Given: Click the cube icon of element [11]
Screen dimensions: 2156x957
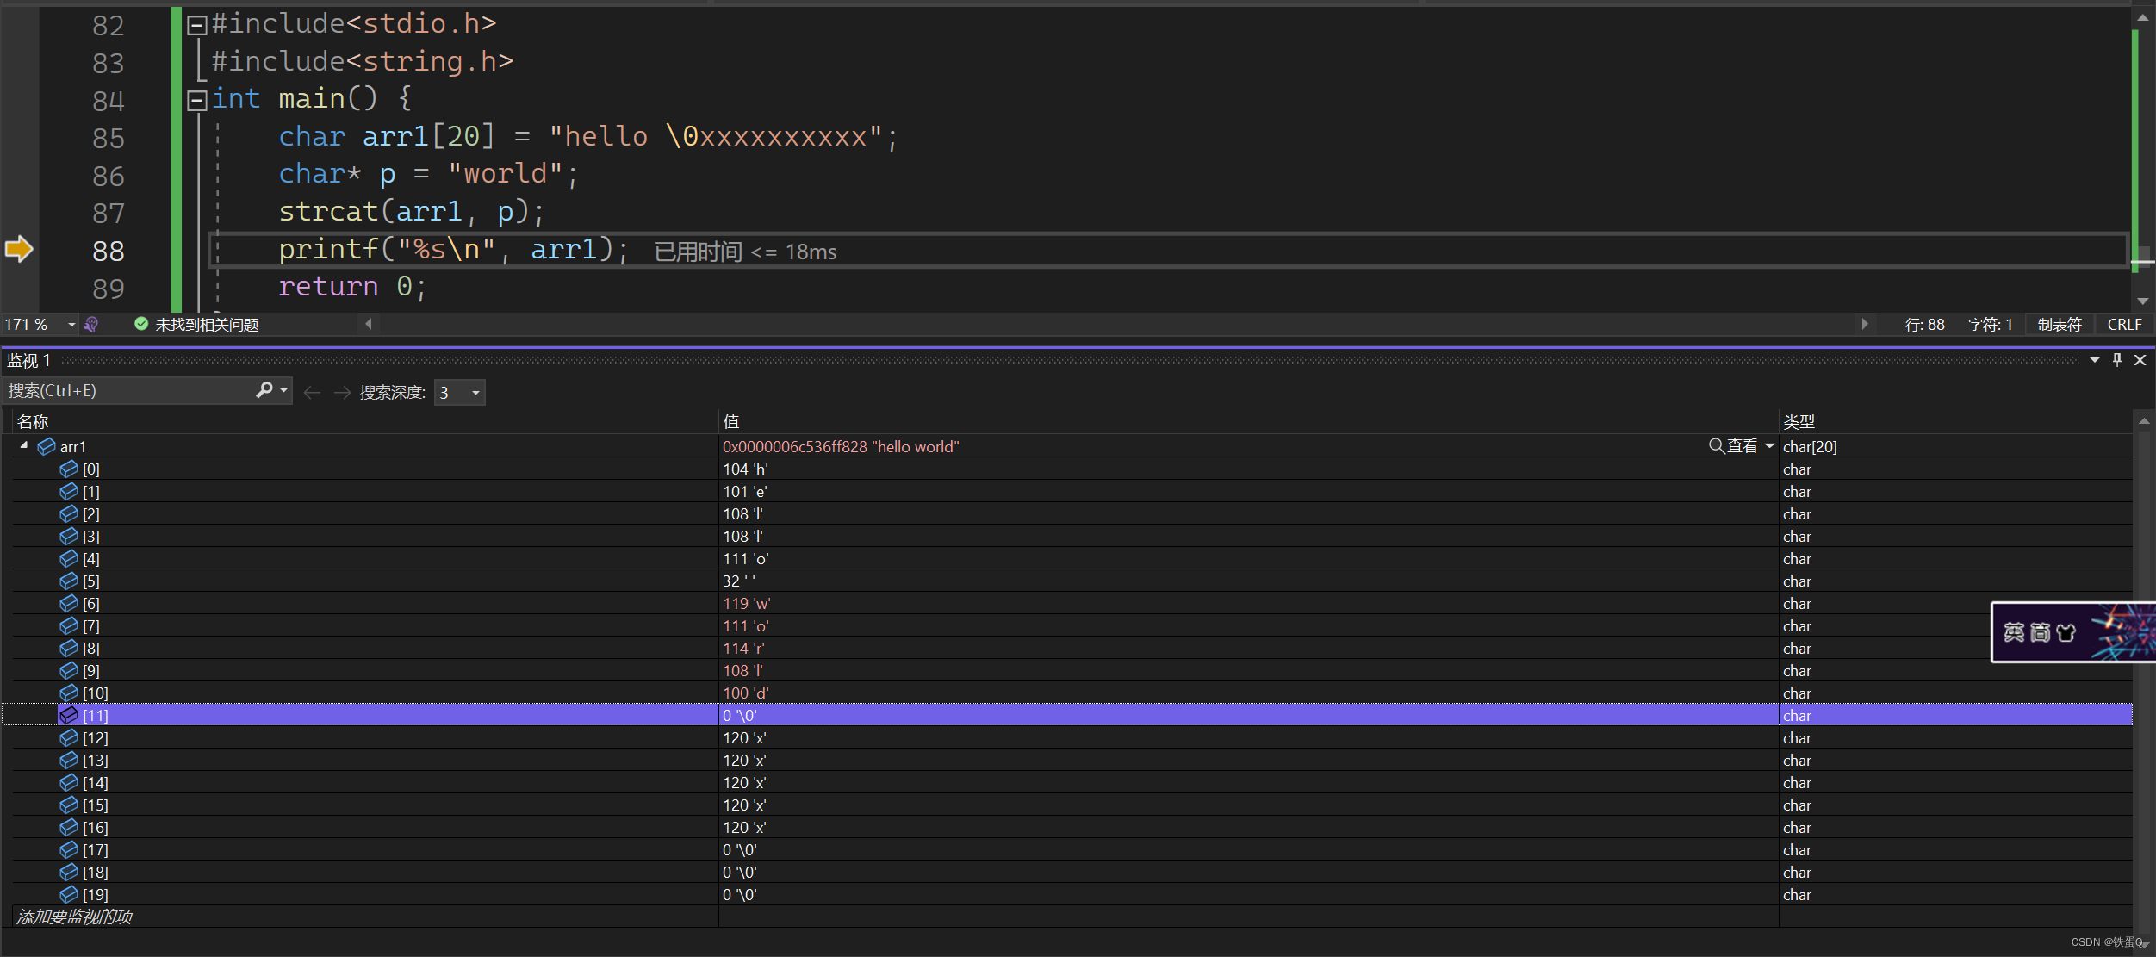Looking at the screenshot, I should pyautogui.click(x=69, y=715).
